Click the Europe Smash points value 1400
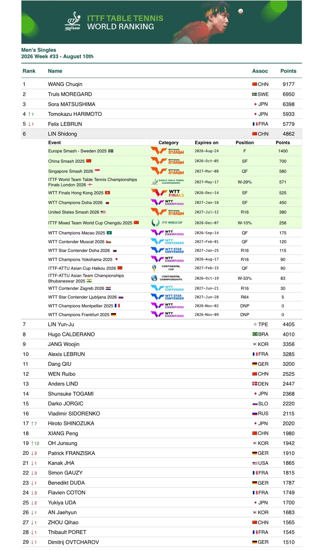The image size is (323, 550). 283,151
